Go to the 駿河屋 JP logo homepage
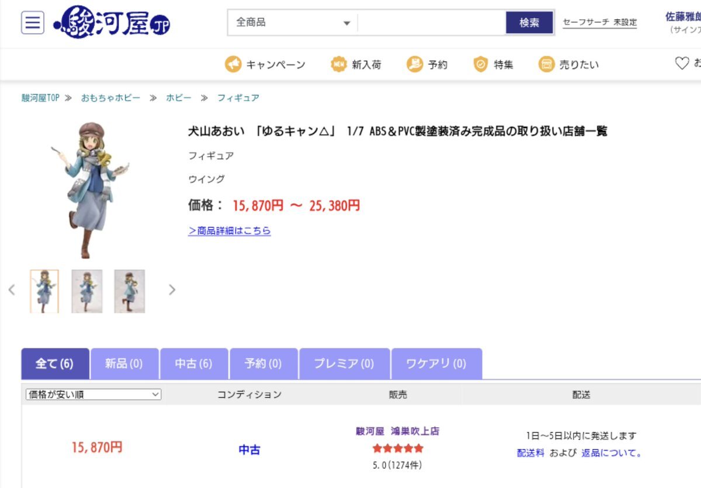 112,22
